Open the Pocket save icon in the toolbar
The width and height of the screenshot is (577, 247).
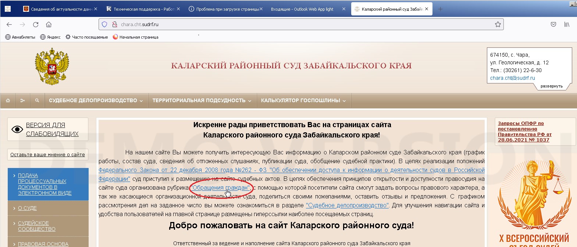click(553, 24)
